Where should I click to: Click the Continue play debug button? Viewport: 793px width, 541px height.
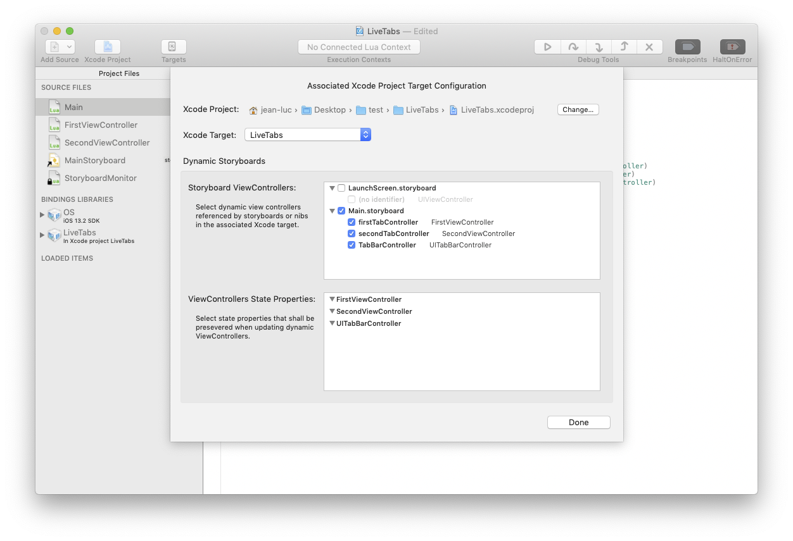548,47
